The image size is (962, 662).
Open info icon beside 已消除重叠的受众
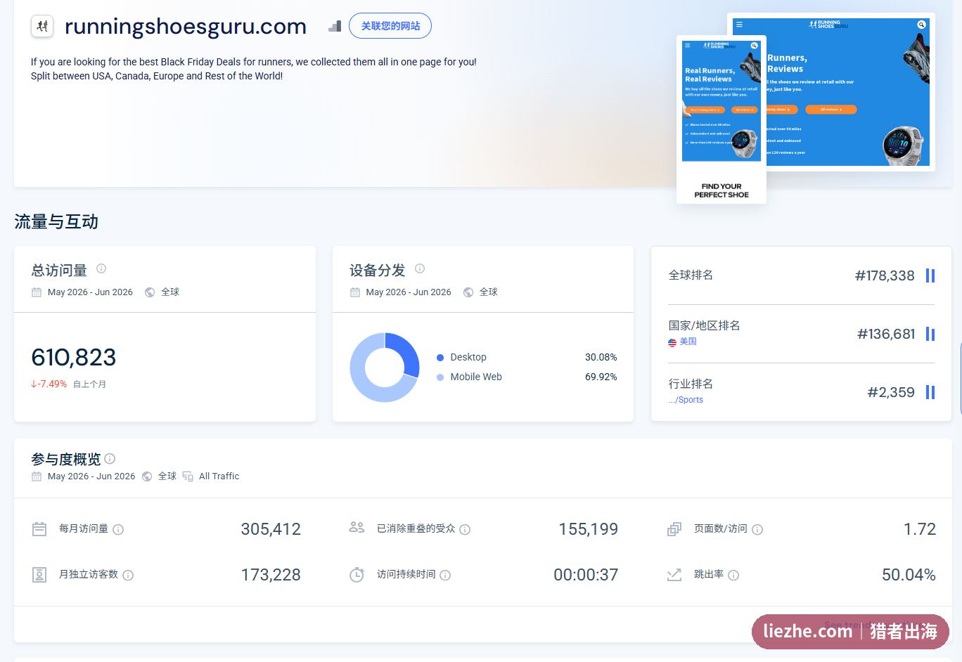(465, 530)
